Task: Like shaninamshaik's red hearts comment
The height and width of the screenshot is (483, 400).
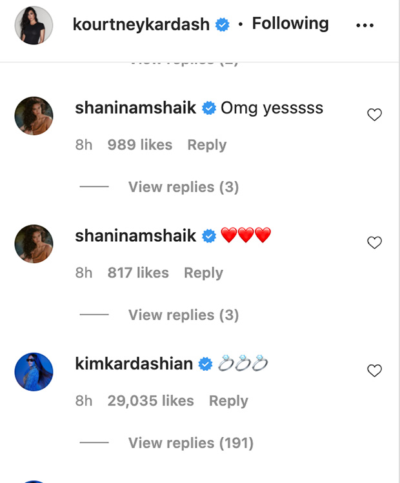Action: (x=374, y=243)
